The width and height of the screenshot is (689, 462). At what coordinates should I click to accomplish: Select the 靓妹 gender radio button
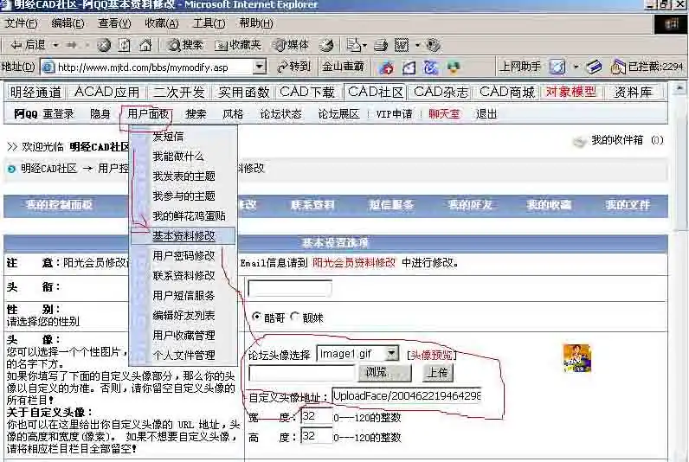point(295,317)
